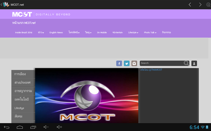Go back with the left arrow in top bar
211x131 pixels.
pos(190,5)
